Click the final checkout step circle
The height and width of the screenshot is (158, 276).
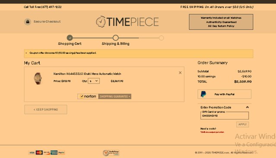(x=161, y=38)
